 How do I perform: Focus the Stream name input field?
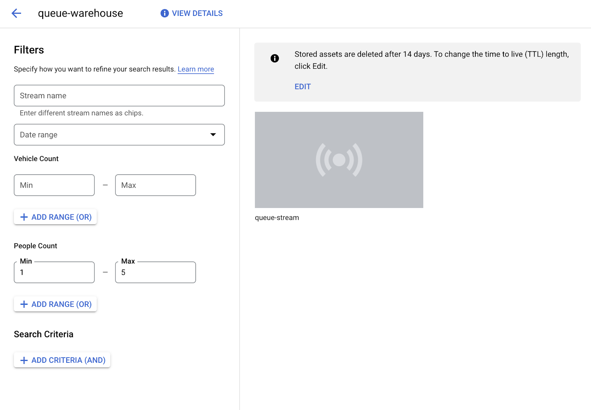pos(119,96)
